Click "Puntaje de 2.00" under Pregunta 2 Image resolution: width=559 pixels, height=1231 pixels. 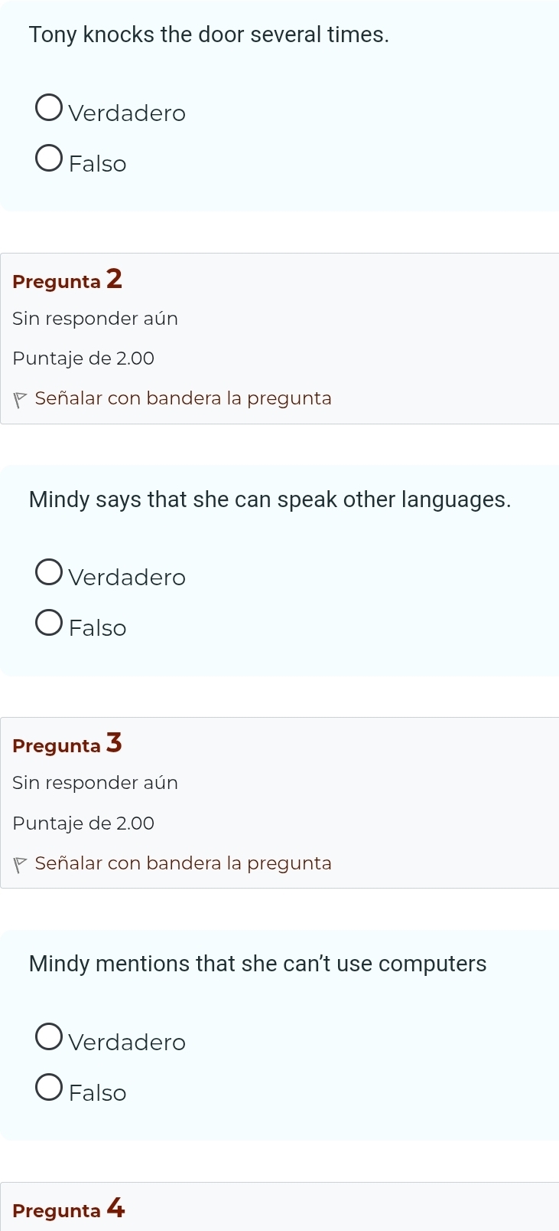pos(83,358)
